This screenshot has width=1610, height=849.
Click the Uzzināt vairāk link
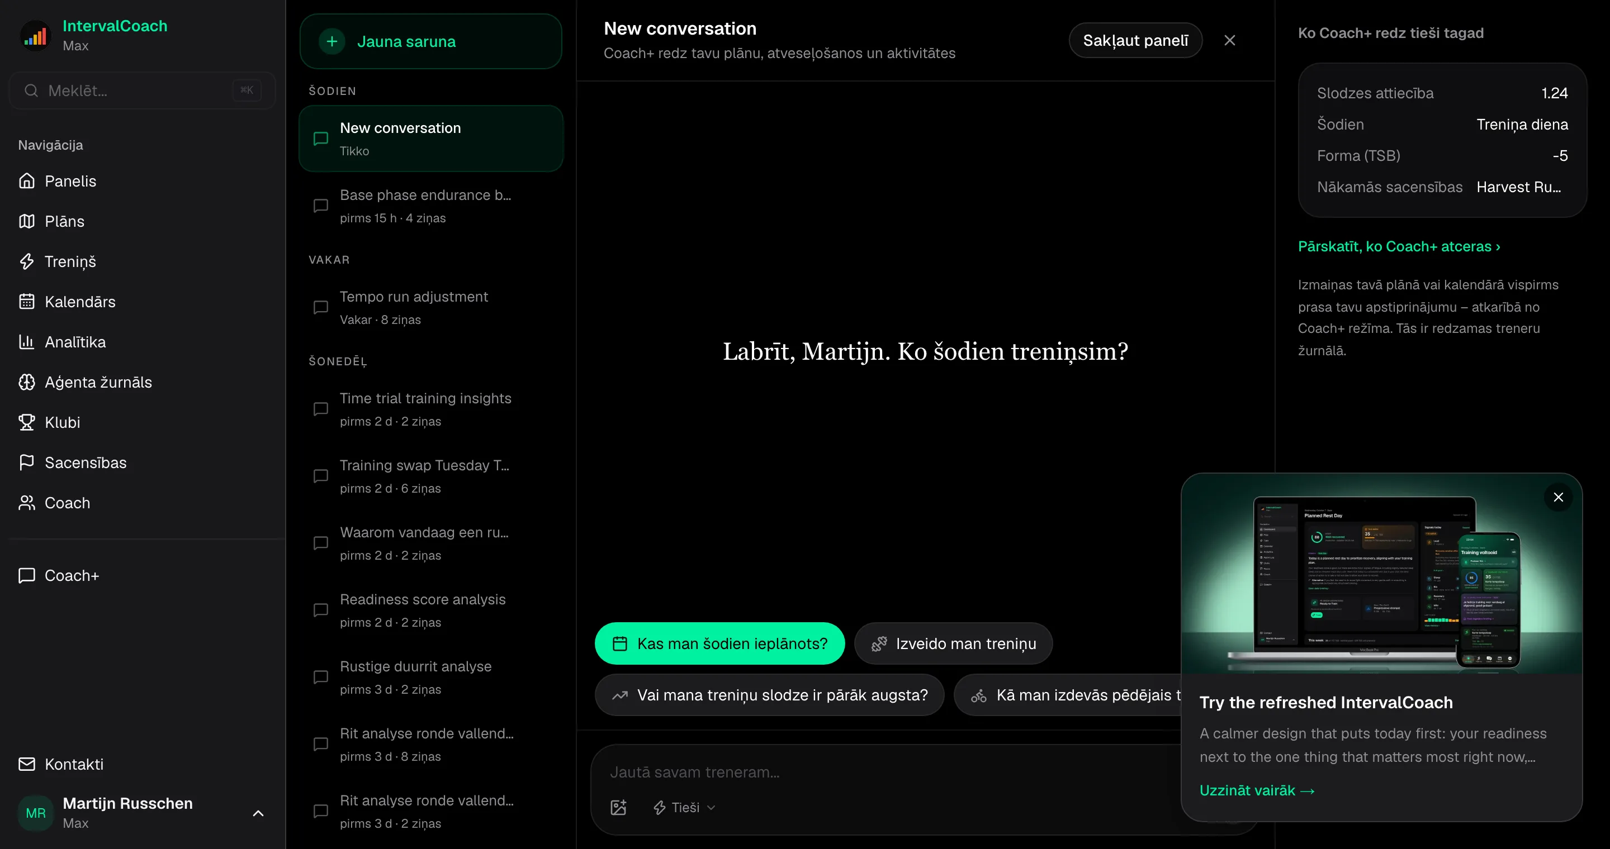pyautogui.click(x=1256, y=790)
